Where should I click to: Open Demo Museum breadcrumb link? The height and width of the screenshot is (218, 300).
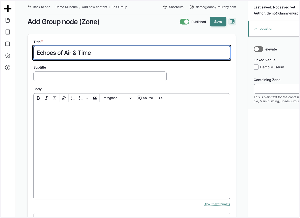click(x=66, y=7)
